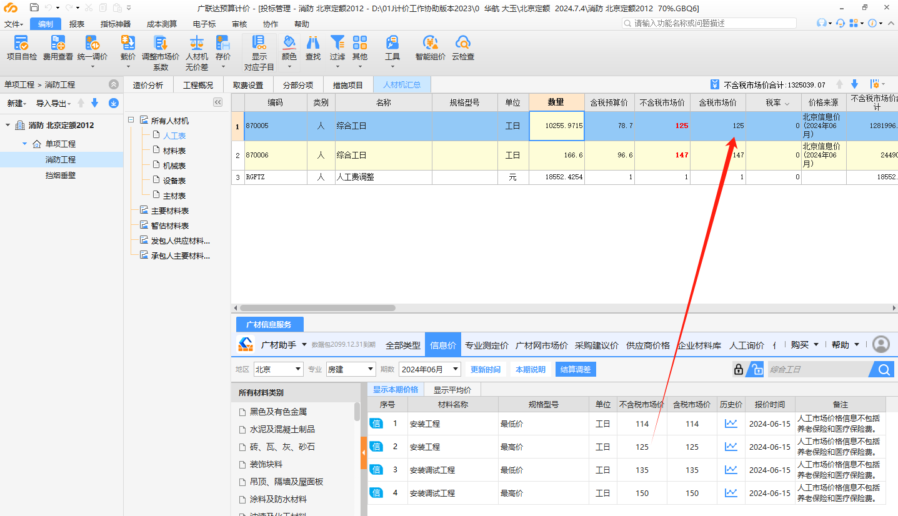Screen dimensions: 898x516
Task: Click the magnifier search button in 广材助手
Action: (884, 370)
